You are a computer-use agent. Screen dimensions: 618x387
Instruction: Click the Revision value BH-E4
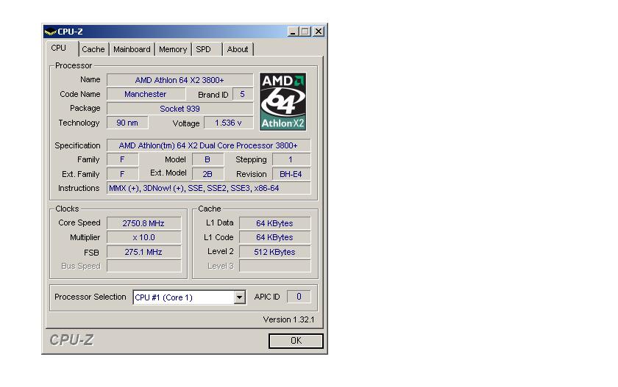[x=291, y=174]
